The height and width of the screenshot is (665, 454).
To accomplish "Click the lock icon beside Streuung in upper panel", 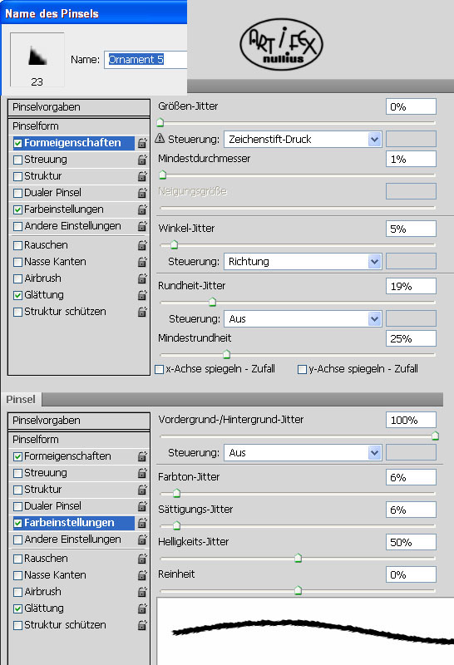I will pyautogui.click(x=142, y=160).
